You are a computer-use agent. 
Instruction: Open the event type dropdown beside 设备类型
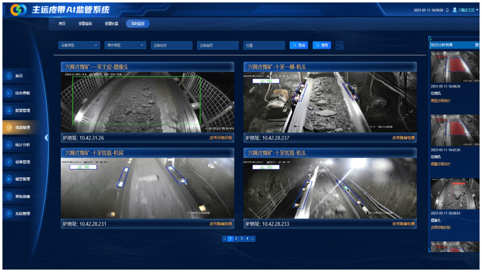click(x=125, y=45)
